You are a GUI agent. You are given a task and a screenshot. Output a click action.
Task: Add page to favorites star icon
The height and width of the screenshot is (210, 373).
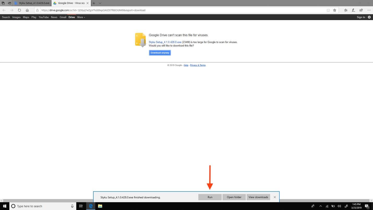[x=335, y=10]
